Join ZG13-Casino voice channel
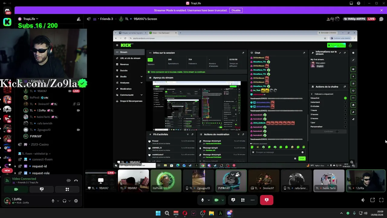This screenshot has width=387, height=218. 40,145
